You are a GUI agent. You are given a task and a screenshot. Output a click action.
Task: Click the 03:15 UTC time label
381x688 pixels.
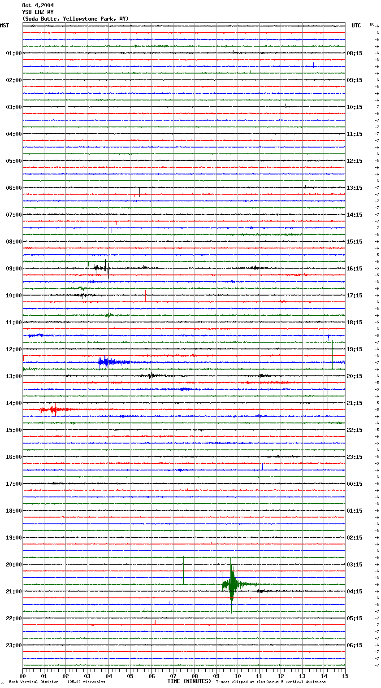355,565
